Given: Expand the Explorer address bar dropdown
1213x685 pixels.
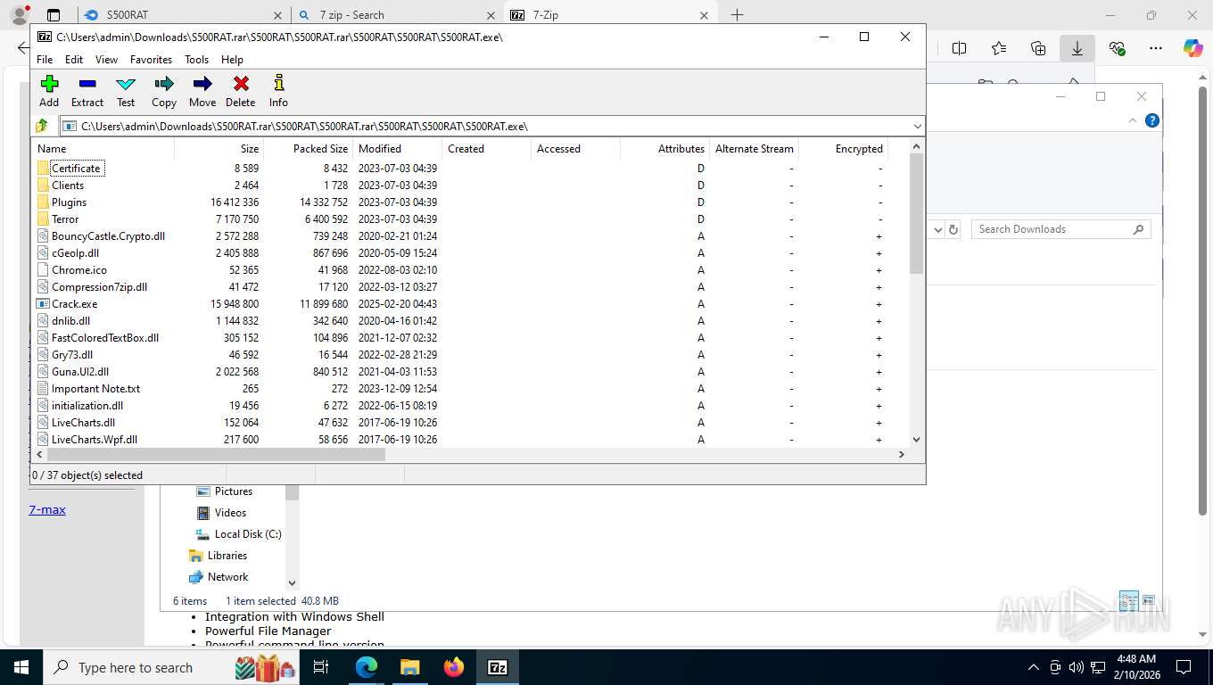Looking at the screenshot, I should [x=937, y=229].
